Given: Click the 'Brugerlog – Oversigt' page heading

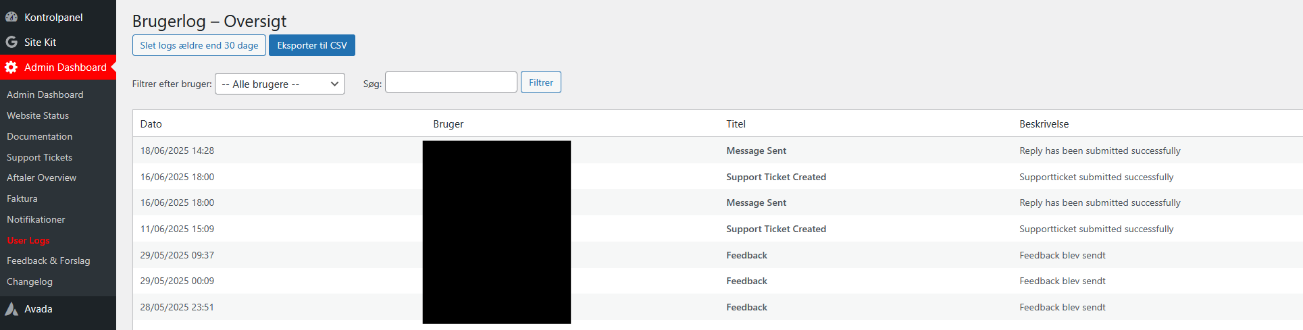Looking at the screenshot, I should pos(209,21).
